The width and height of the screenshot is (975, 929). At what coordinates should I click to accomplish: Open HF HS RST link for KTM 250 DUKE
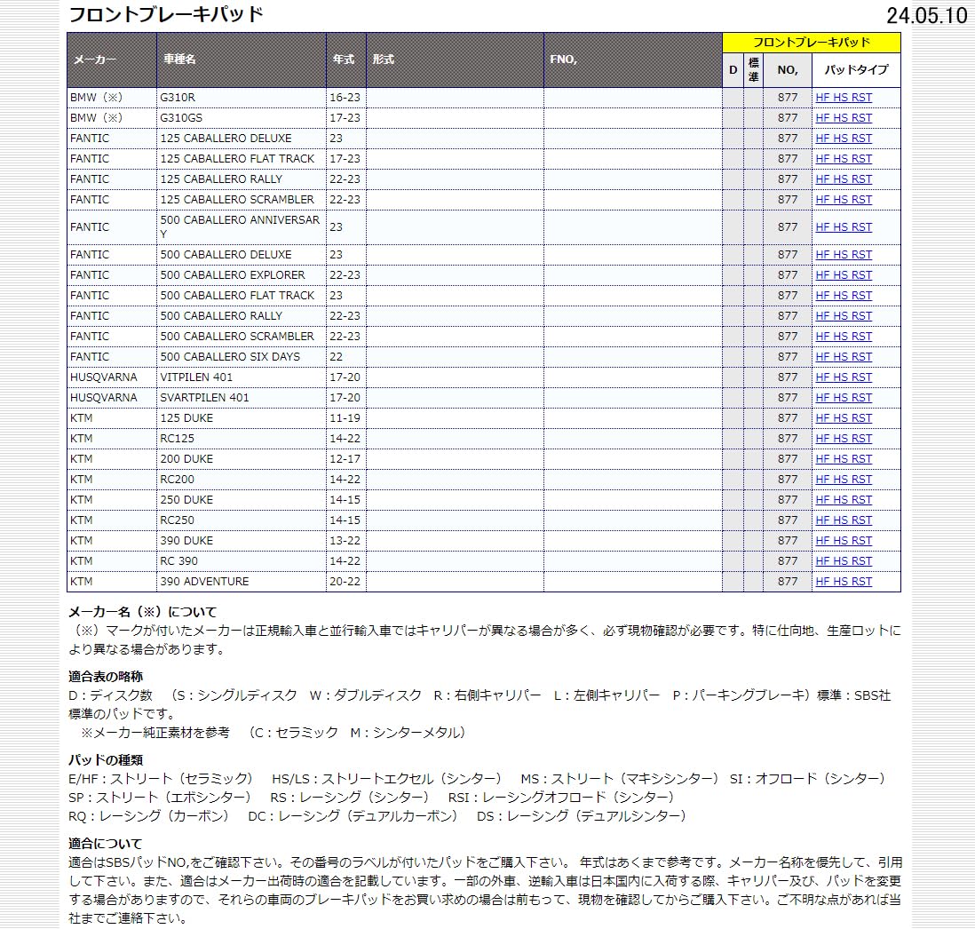(844, 500)
